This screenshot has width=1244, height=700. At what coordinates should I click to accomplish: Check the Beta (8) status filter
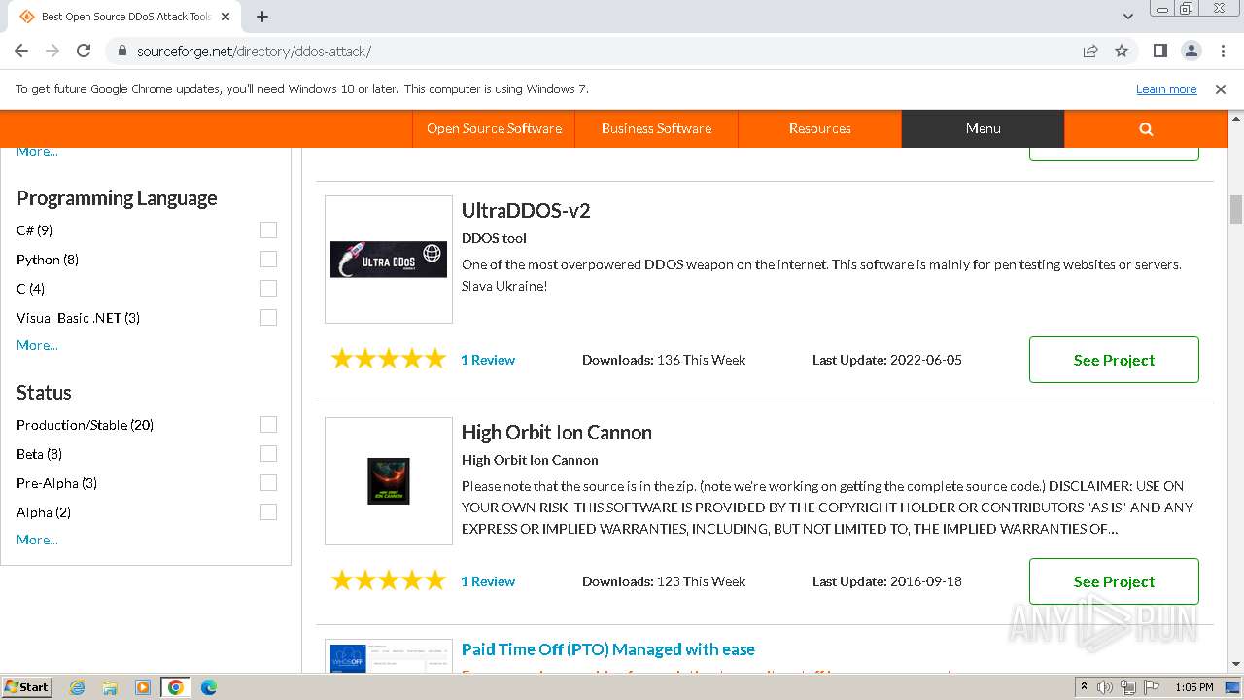[268, 454]
